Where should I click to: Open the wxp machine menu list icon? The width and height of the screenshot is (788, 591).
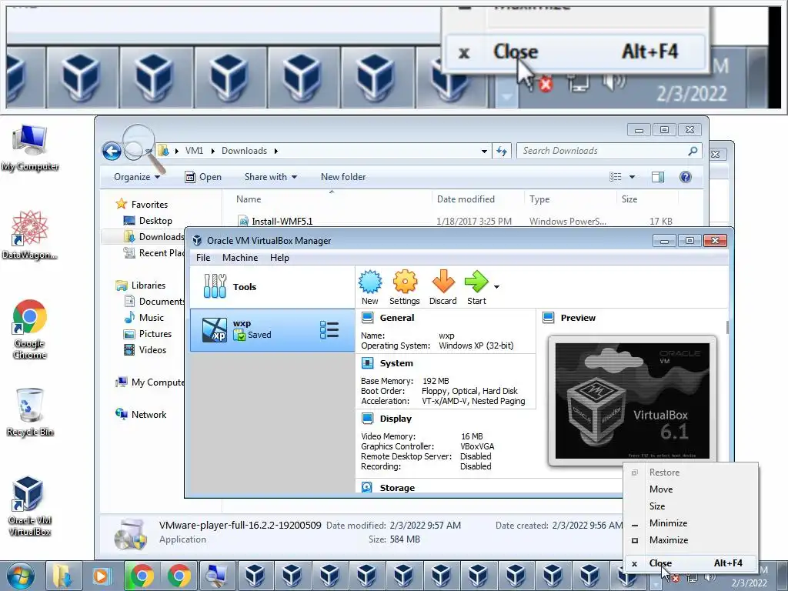click(329, 329)
